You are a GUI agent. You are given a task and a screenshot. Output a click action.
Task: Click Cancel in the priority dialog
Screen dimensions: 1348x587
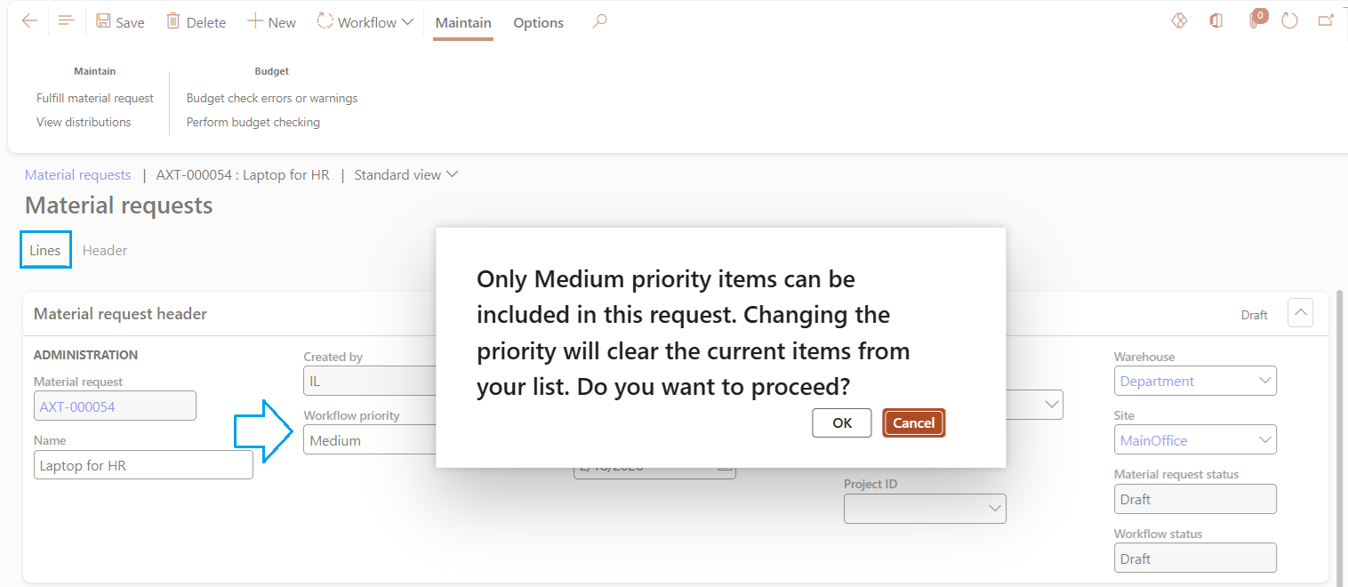pyautogui.click(x=913, y=423)
